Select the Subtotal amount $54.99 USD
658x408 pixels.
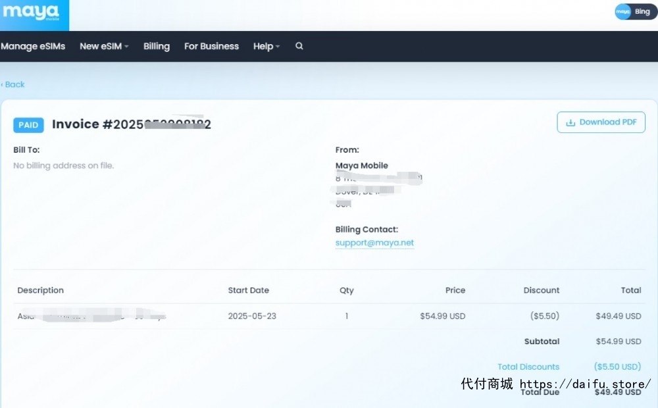point(619,342)
